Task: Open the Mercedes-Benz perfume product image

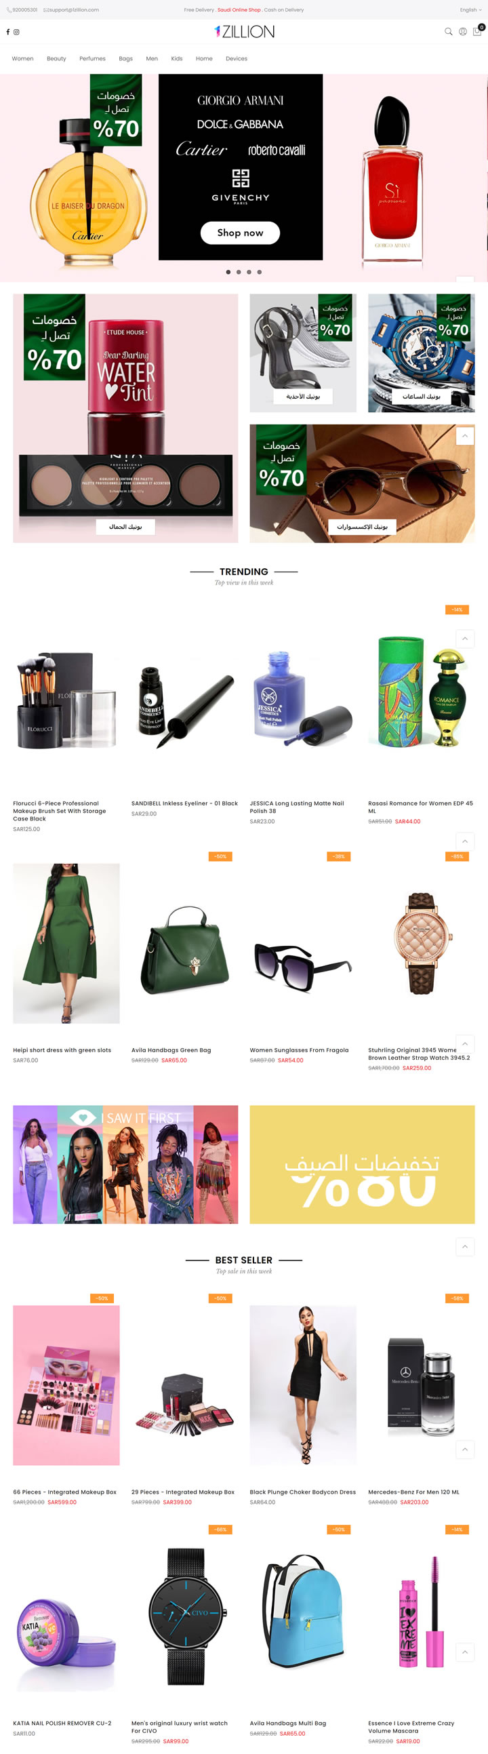Action: 422,1385
